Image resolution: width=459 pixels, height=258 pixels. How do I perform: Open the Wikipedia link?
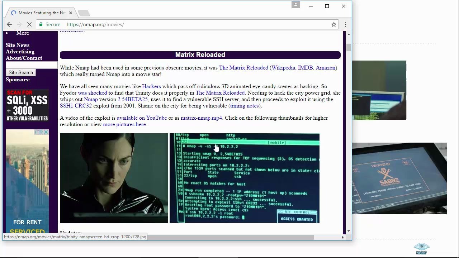(283, 68)
